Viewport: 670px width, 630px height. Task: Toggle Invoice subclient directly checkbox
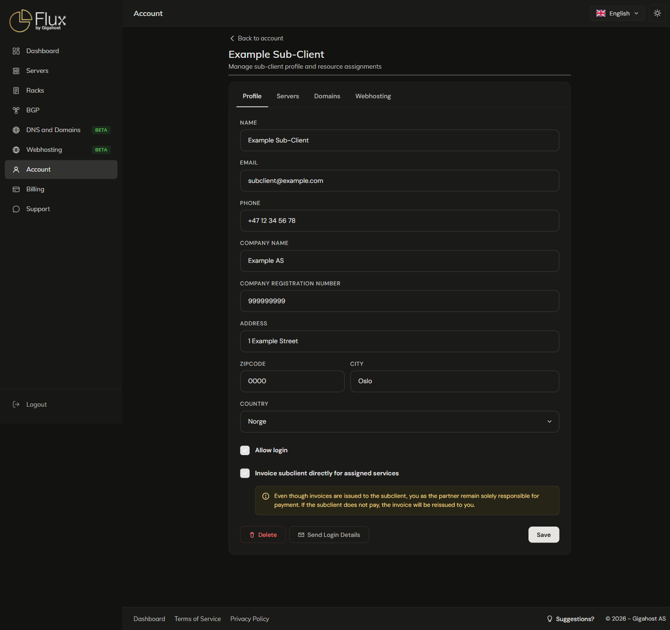(x=245, y=473)
